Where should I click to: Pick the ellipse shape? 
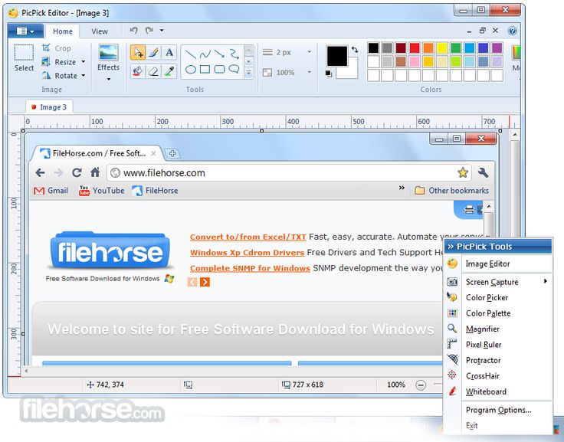pyautogui.click(x=190, y=69)
